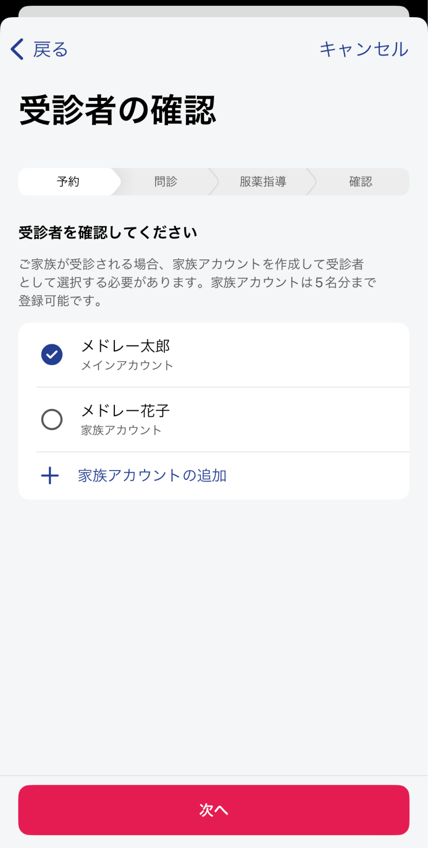Screen dimensions: 428x848
Task: Click the メインアカウント subtitle label
Action: [127, 365]
